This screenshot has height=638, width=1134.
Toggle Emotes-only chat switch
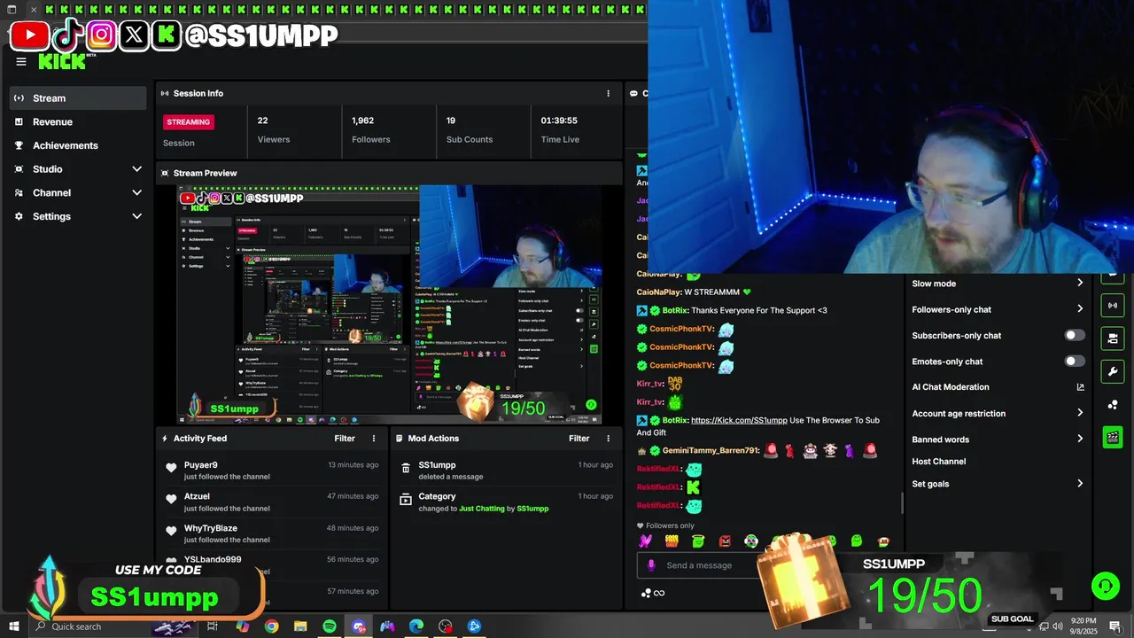1074,362
